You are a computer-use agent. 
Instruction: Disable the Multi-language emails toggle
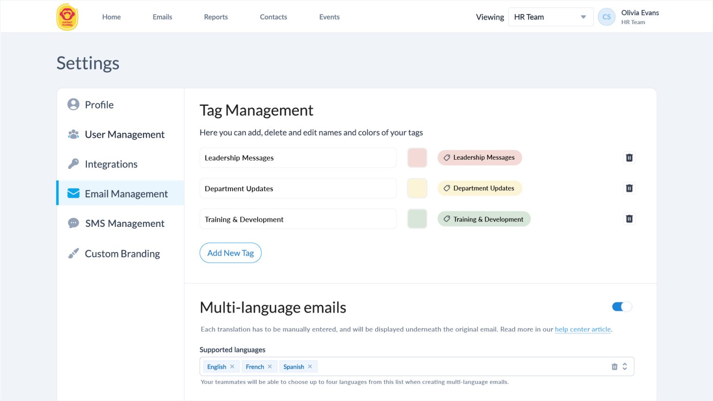622,307
